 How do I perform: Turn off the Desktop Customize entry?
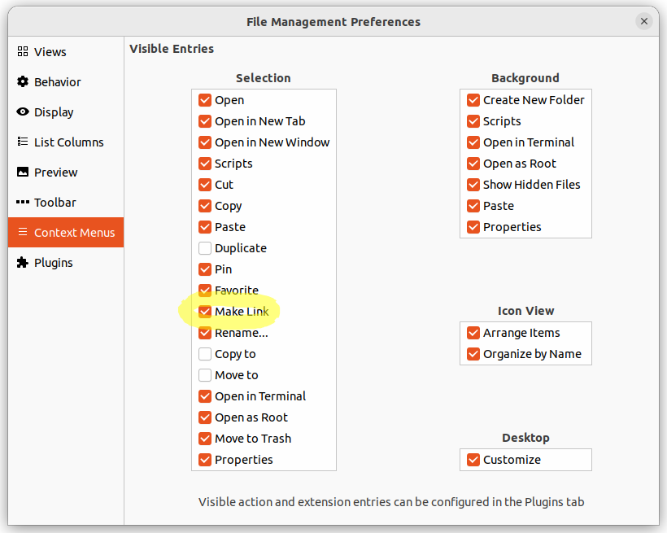pyautogui.click(x=473, y=460)
